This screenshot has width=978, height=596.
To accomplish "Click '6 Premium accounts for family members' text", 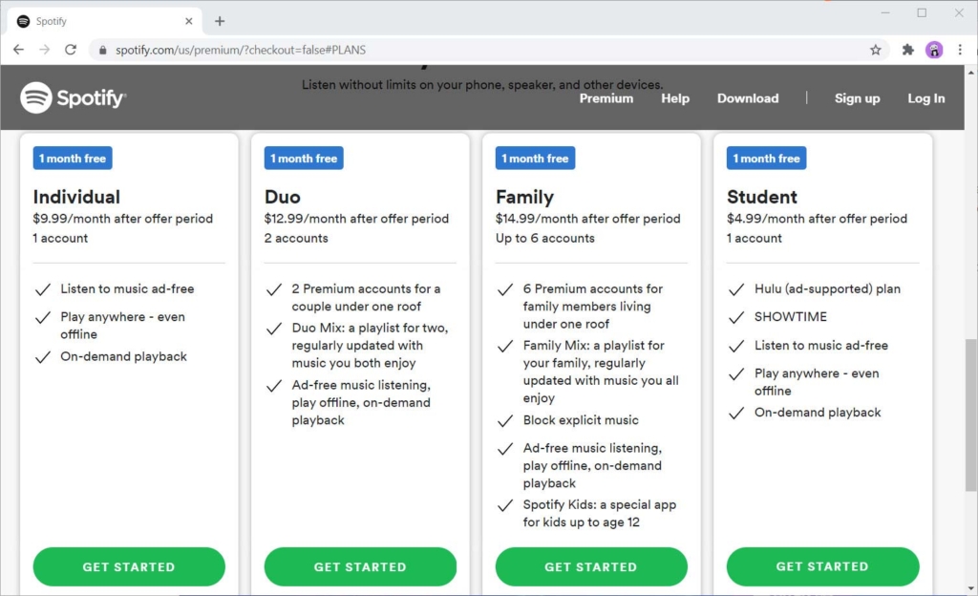I will (593, 306).
